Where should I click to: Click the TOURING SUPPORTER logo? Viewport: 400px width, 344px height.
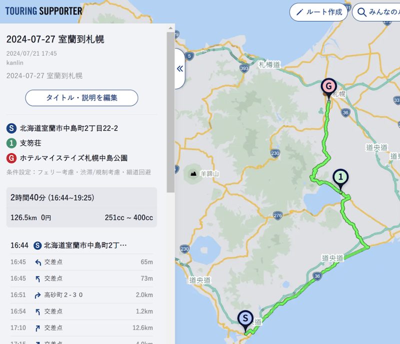pos(43,11)
